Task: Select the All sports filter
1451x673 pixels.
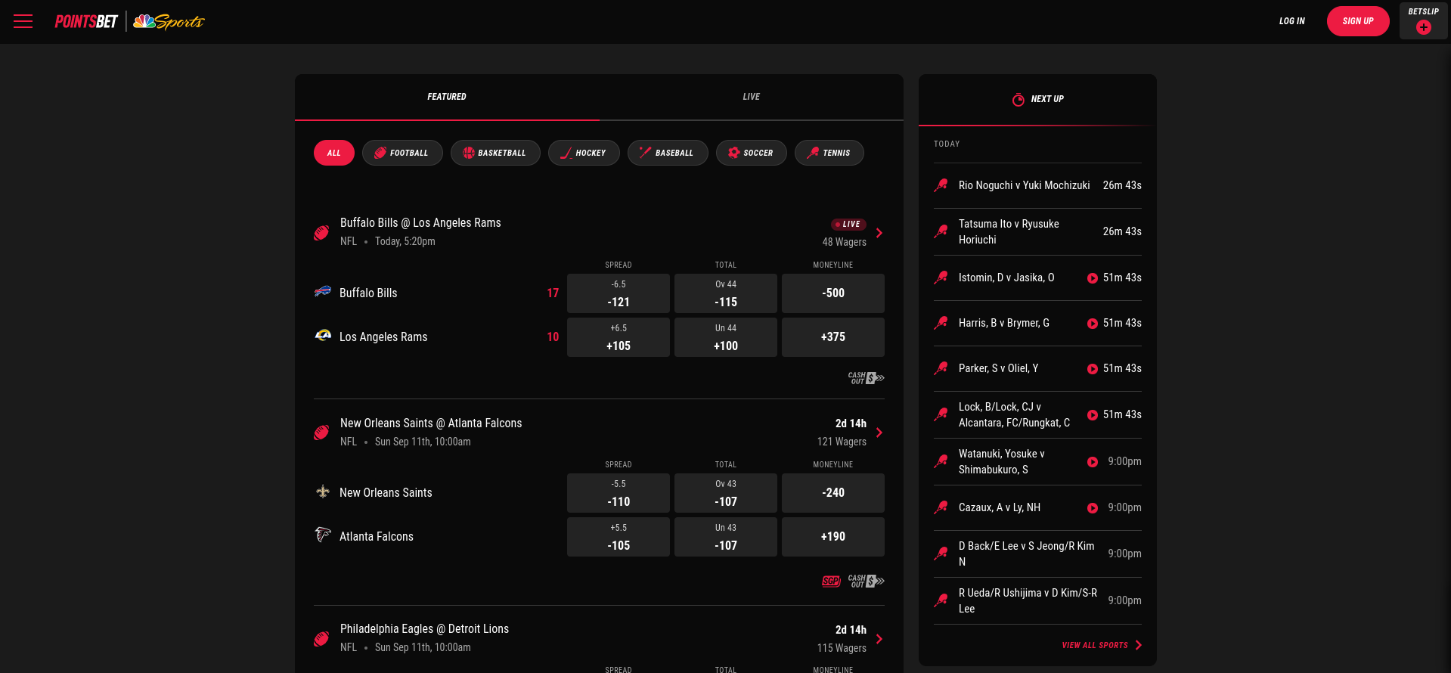Action: (333, 153)
